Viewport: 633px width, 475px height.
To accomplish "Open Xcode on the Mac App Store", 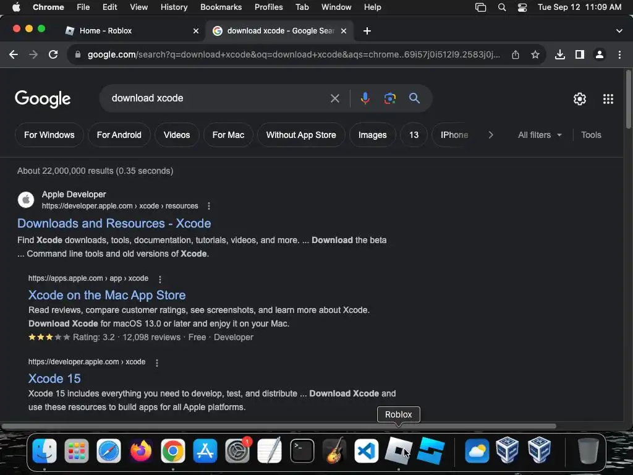I will [x=107, y=295].
